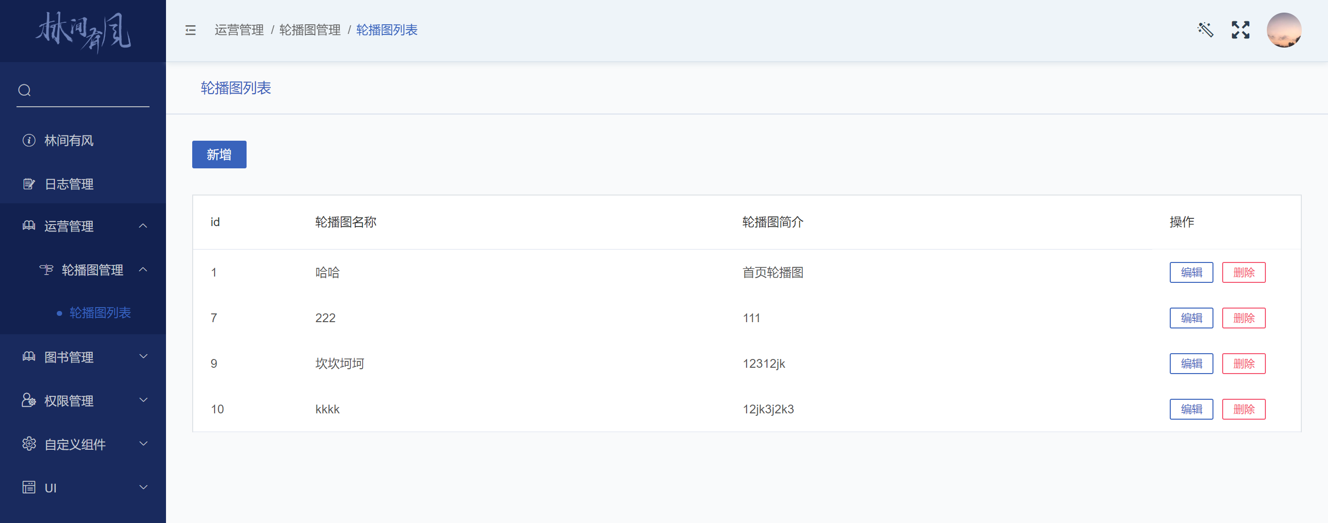Viewport: 1328px width, 523px height.
Task: Open the 日志管理 menu item
Action: 83,184
